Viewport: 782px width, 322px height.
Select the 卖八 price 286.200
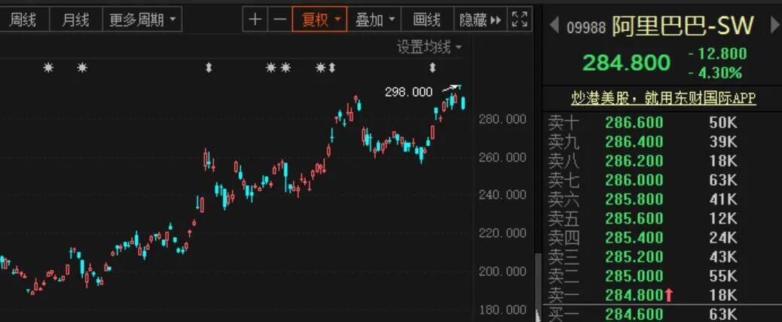point(634,161)
